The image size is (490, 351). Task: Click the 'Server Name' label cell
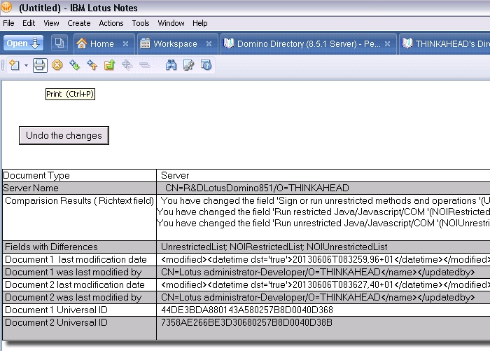(79, 188)
